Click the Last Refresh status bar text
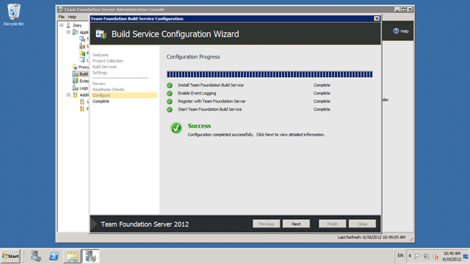470x264 pixels. (x=372, y=238)
